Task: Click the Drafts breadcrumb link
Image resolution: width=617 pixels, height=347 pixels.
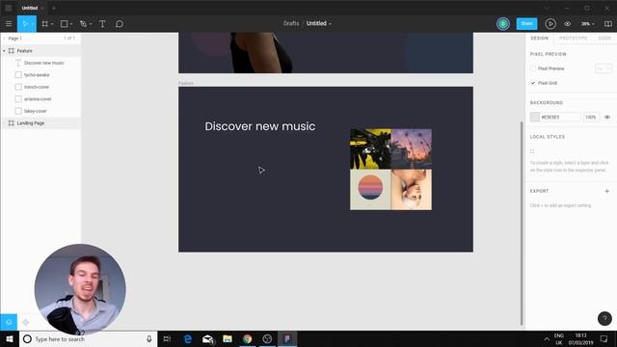Action: 291,23
